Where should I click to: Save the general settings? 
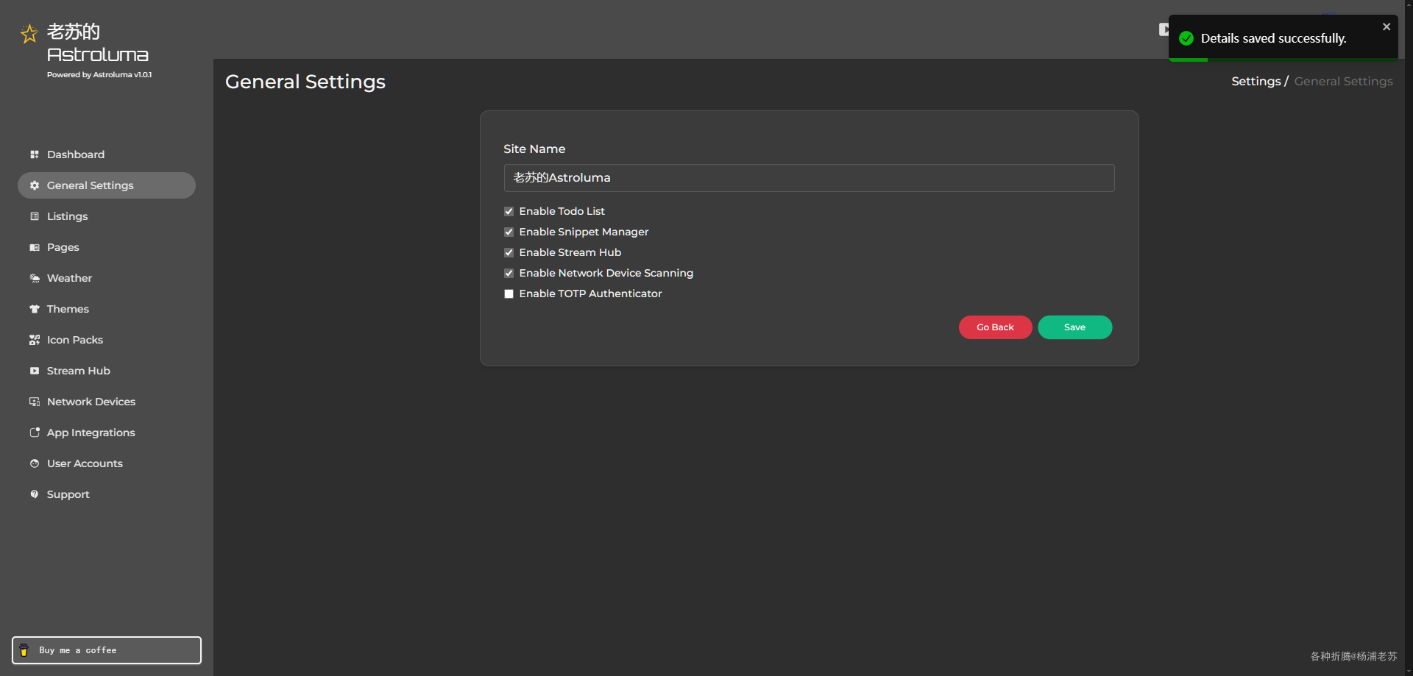[1074, 327]
